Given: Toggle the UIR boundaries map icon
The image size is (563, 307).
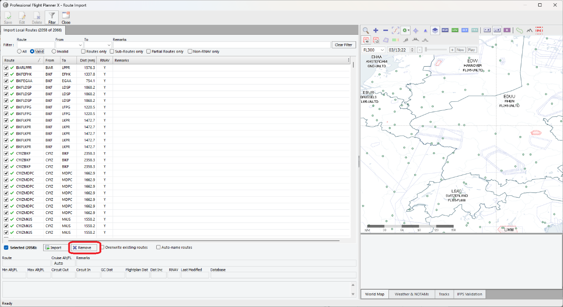Looking at the screenshot, I should point(497,30).
